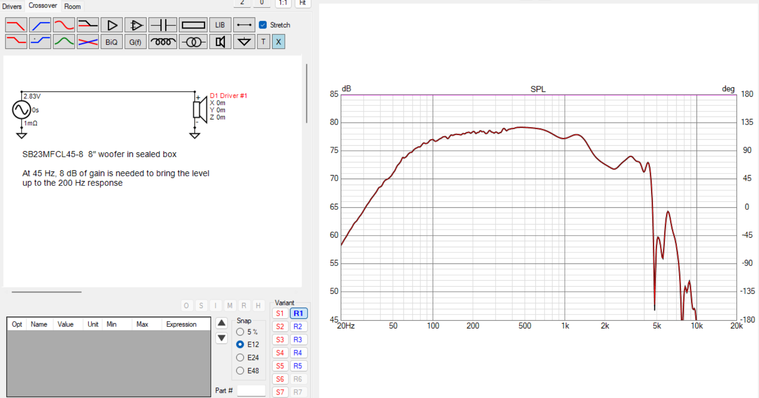Click inside the Part # field
The width and height of the screenshot is (759, 398).
[251, 390]
